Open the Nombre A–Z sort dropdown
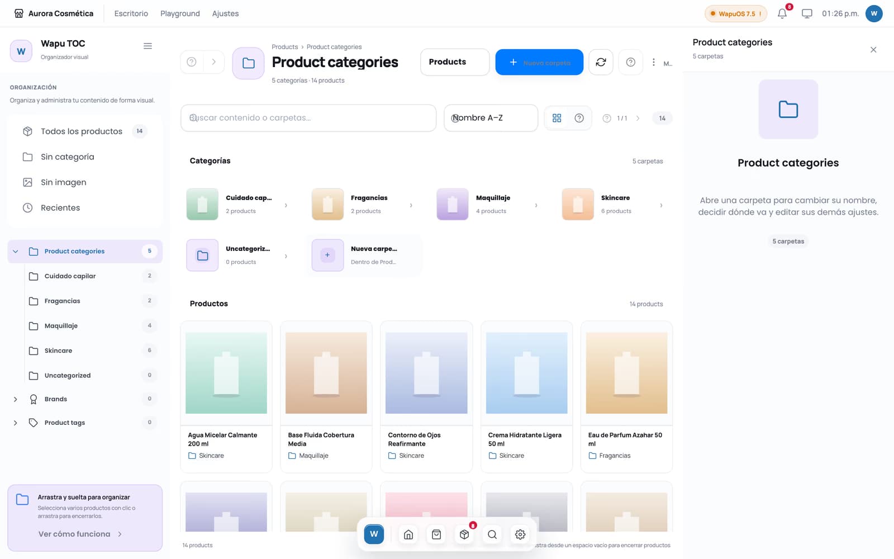Screen dimensions: 894x559 pyautogui.click(x=491, y=118)
